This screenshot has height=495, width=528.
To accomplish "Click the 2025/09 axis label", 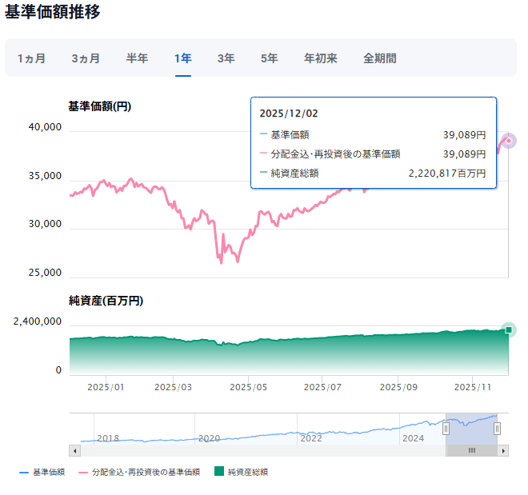I will (398, 387).
